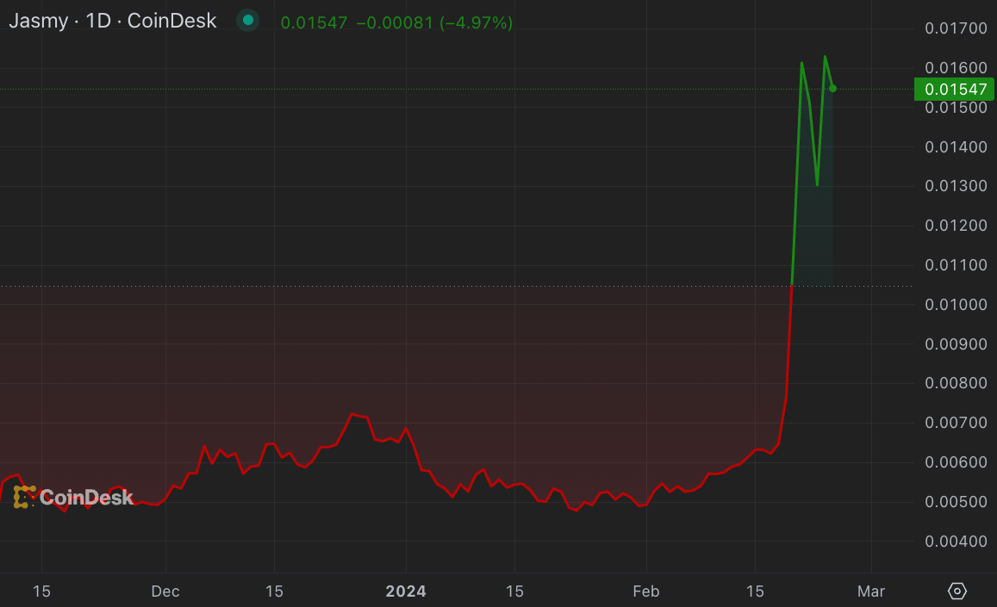The height and width of the screenshot is (607, 997).
Task: Click the Dec label on time axis
Action: point(165,592)
